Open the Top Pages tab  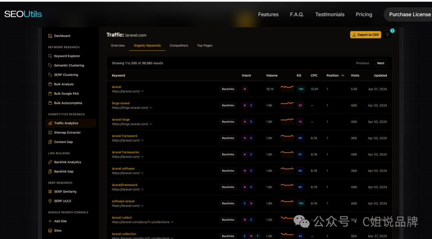[205, 45]
